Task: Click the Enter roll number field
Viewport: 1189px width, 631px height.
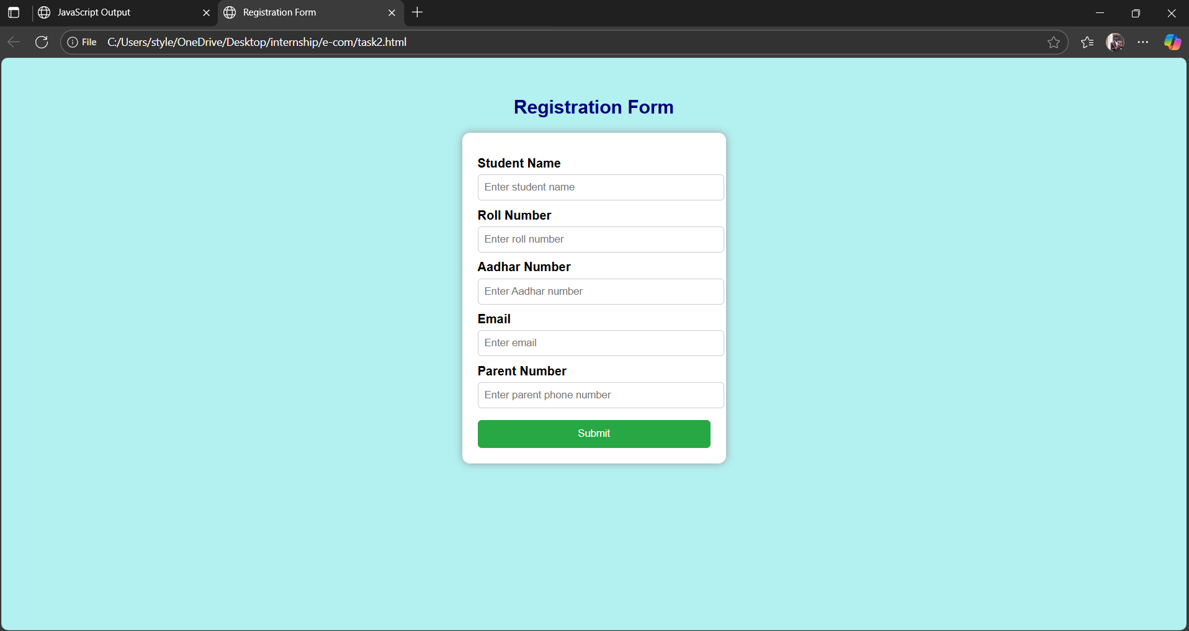Action: 599,239
